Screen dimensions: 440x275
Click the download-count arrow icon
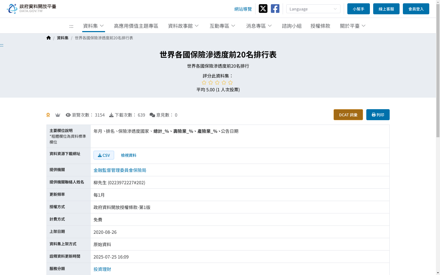point(111,115)
